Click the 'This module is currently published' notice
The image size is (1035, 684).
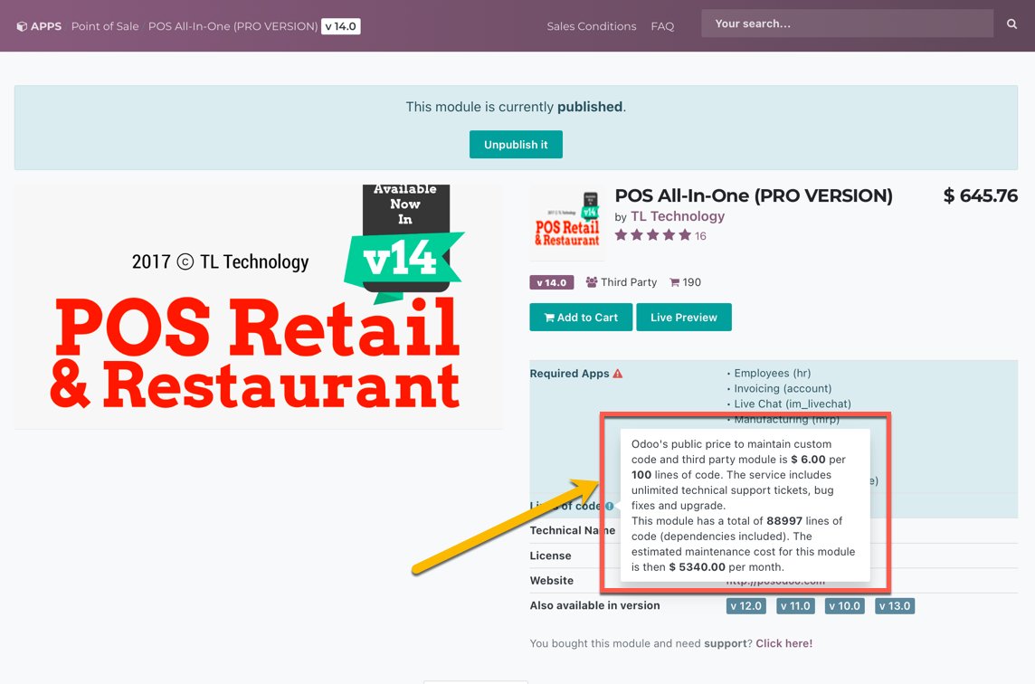516,107
